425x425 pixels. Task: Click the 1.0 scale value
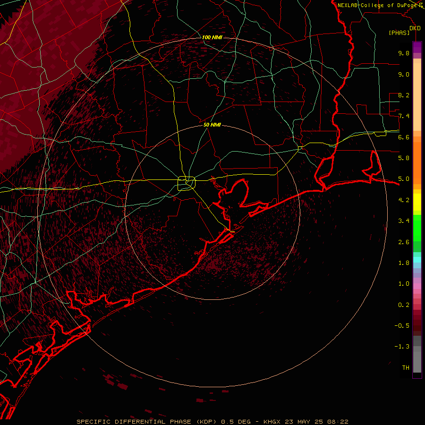404,284
